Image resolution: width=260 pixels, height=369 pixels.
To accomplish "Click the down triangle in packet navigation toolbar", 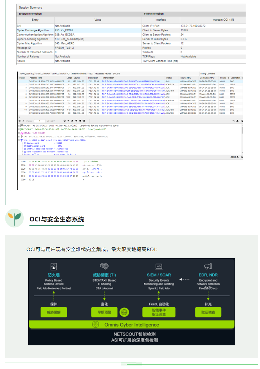I will [x=69, y=121].
